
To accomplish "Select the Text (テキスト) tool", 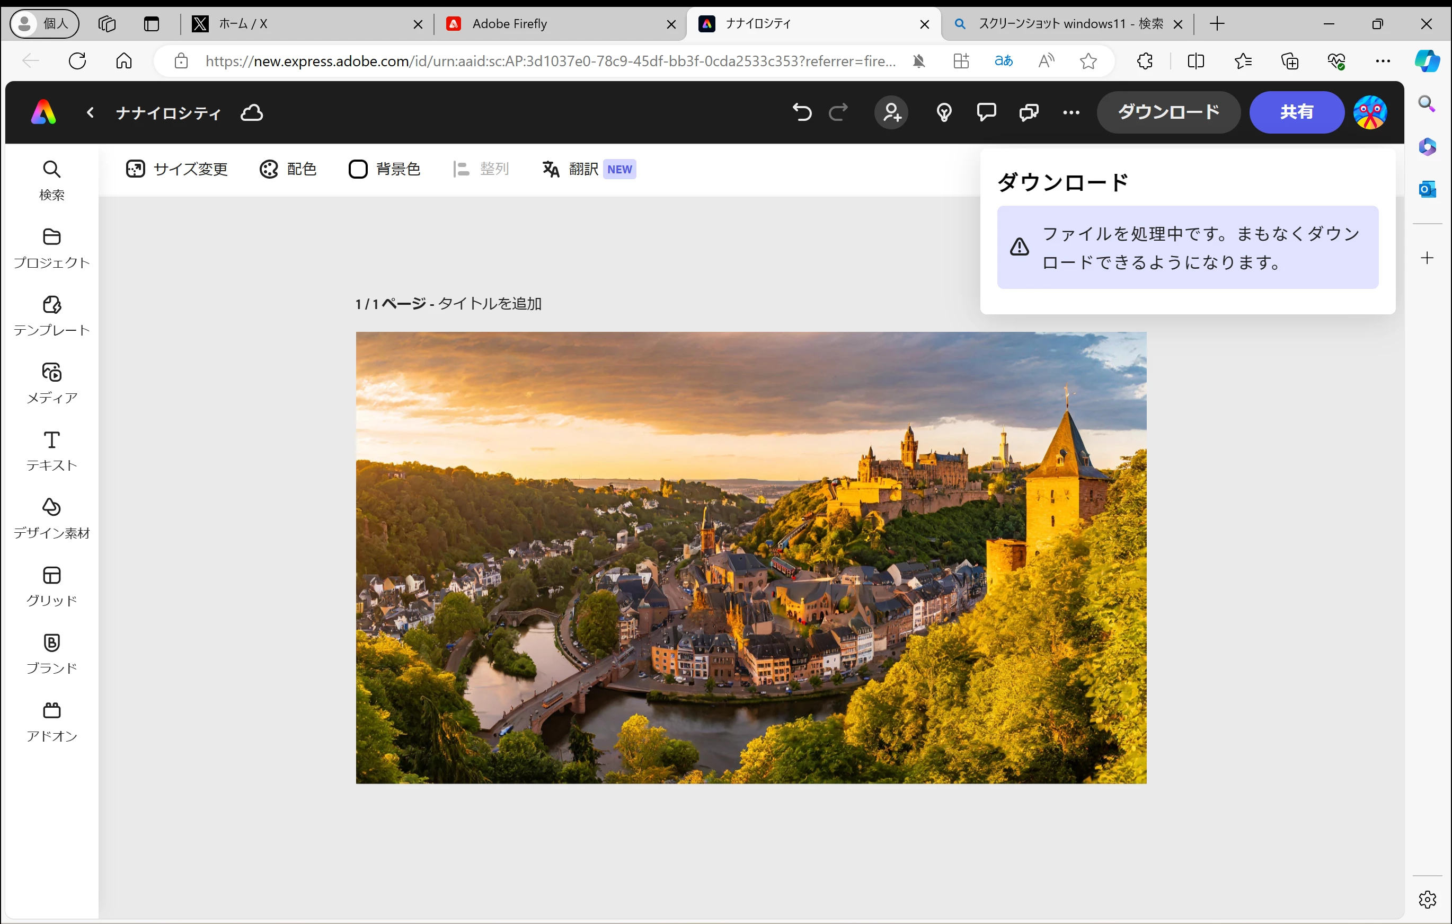I will (x=52, y=451).
